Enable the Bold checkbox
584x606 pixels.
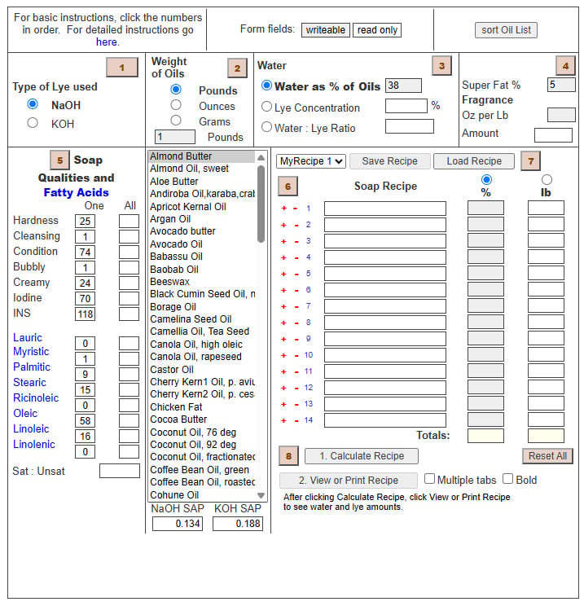click(508, 479)
